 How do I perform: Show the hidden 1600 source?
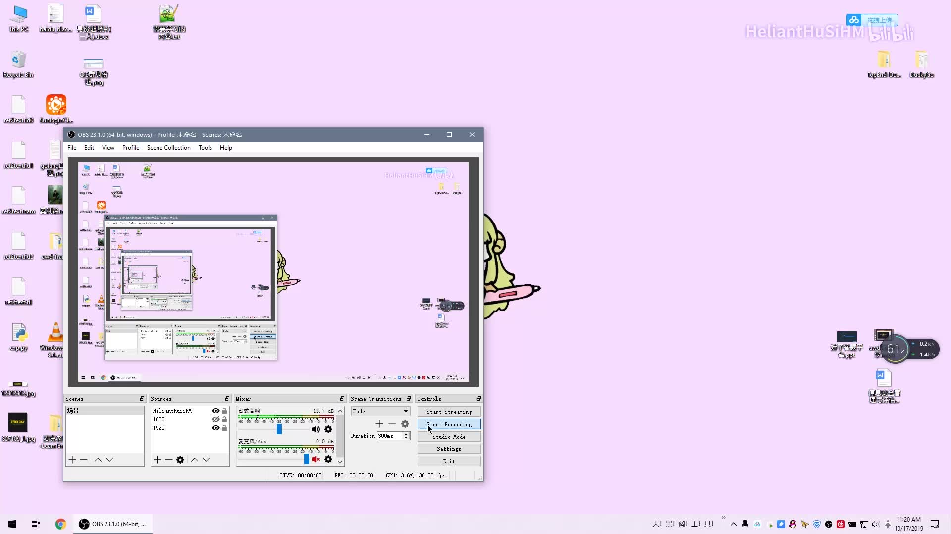coord(215,419)
